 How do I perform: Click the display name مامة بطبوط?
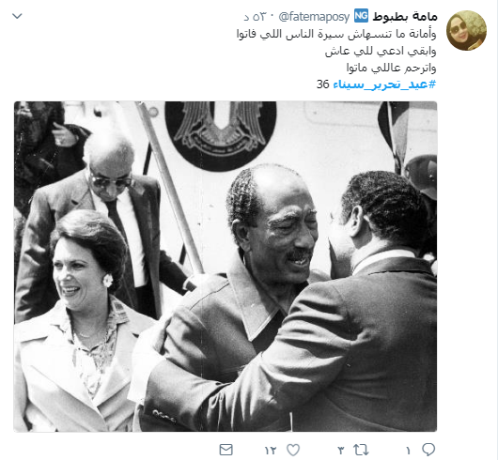[405, 17]
